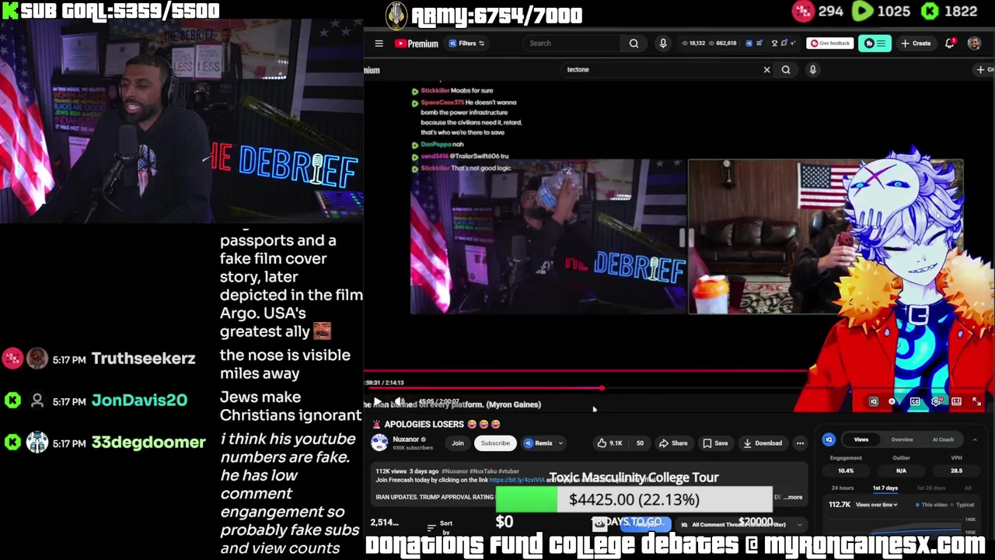Open All Comment Threads filter dropdown
This screenshot has width=995, height=560.
741,525
